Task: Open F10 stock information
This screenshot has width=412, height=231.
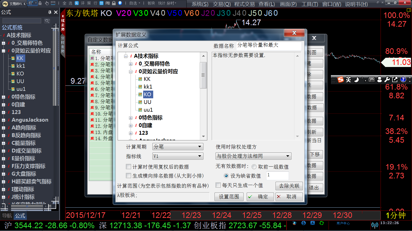Action: (x=107, y=3)
